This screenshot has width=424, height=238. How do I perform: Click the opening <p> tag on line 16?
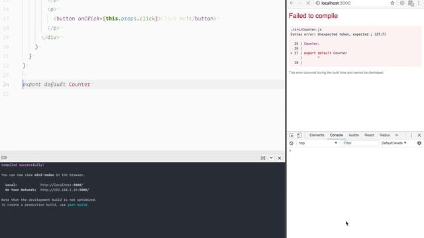[x=52, y=9]
